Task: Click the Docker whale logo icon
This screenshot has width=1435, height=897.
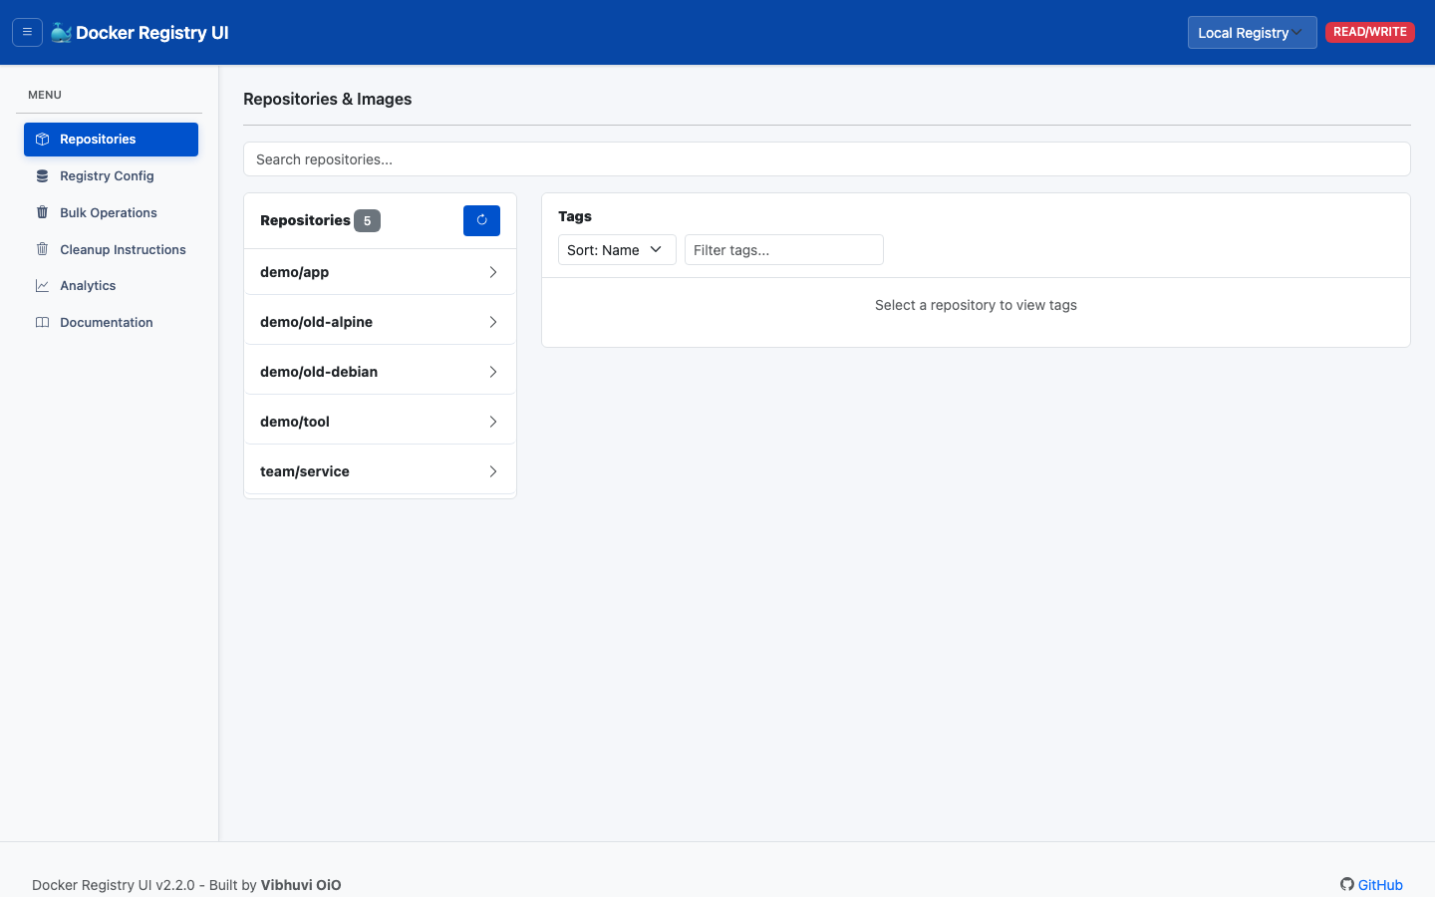Action: tap(61, 33)
